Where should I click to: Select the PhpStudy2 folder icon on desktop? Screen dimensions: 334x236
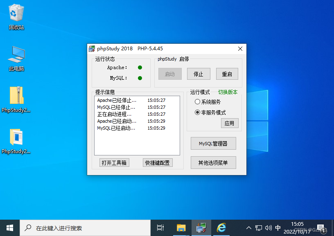tap(16, 141)
